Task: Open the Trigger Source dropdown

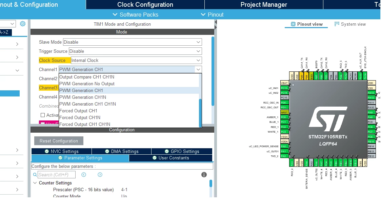Action: [x=135, y=51]
